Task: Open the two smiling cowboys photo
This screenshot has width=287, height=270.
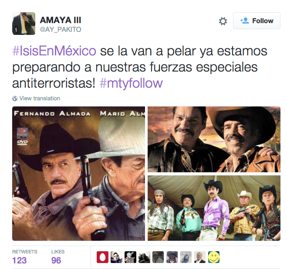Action: click(214, 139)
